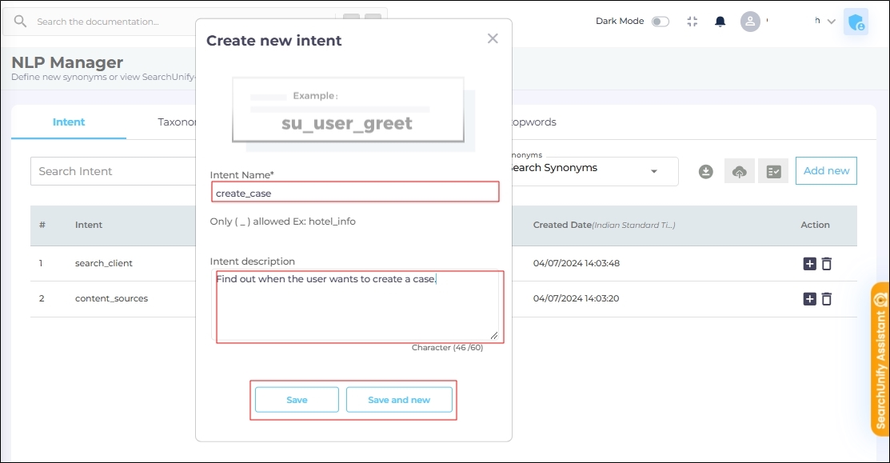Click the Add new button

click(826, 171)
